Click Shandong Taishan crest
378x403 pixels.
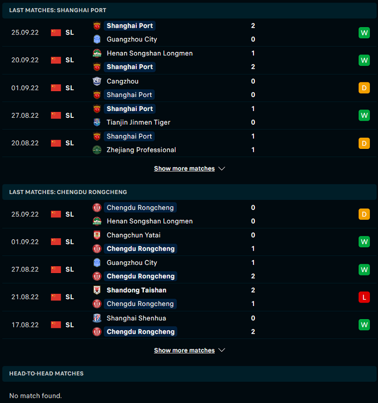[97, 290]
